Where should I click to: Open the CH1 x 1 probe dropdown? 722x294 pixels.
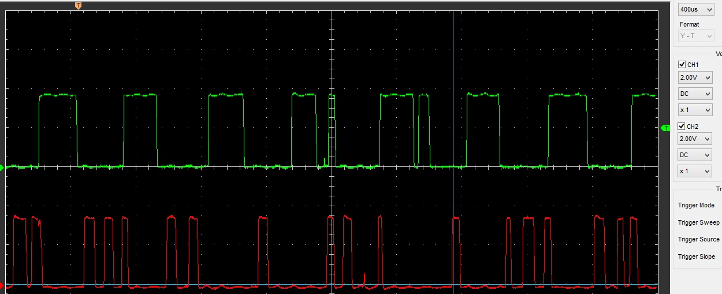pos(695,109)
